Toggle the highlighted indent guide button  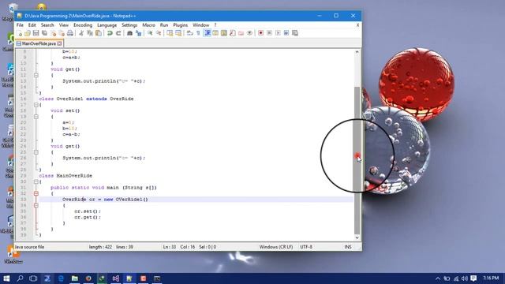coord(207,33)
